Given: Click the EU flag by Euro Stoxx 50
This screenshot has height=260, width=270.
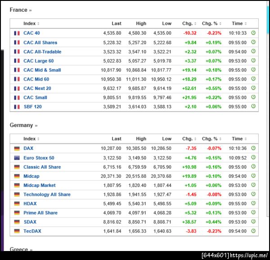Looking at the screenshot, I should click(17, 158).
